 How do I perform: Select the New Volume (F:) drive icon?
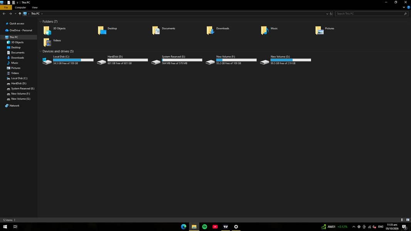point(210,62)
